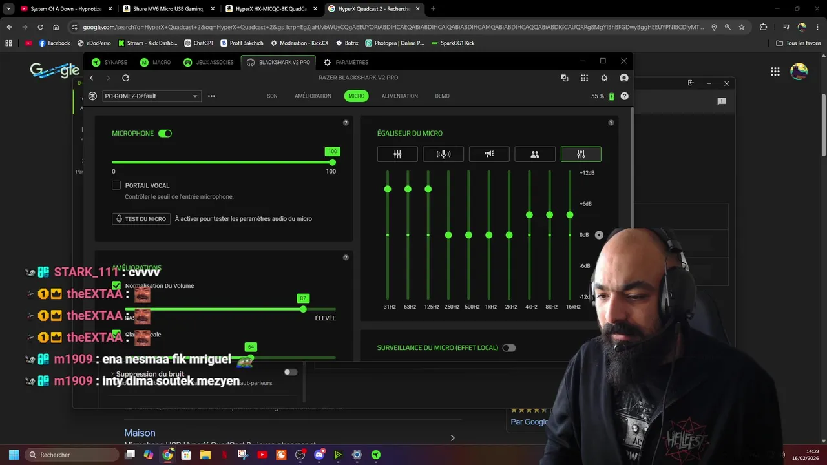Open Microsoft Store from the taskbar

coord(186,455)
